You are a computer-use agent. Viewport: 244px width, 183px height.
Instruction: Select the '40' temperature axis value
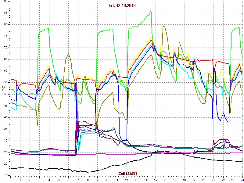click(5, 117)
